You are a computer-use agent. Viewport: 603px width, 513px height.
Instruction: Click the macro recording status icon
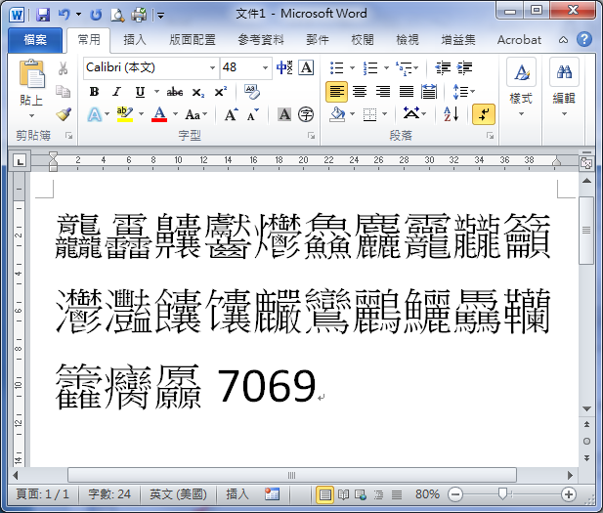(272, 493)
